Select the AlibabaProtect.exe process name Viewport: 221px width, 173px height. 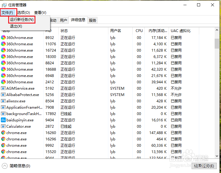click(x=23, y=95)
